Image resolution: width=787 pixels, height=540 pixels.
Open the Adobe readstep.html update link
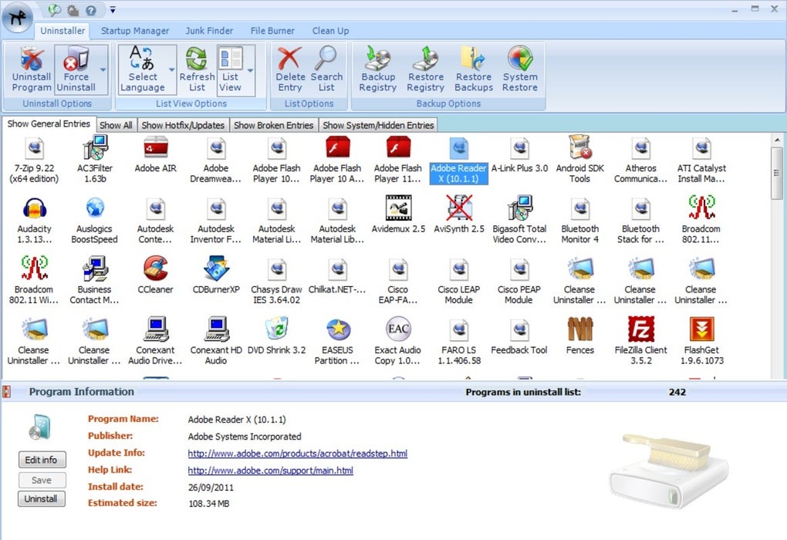[x=299, y=453]
